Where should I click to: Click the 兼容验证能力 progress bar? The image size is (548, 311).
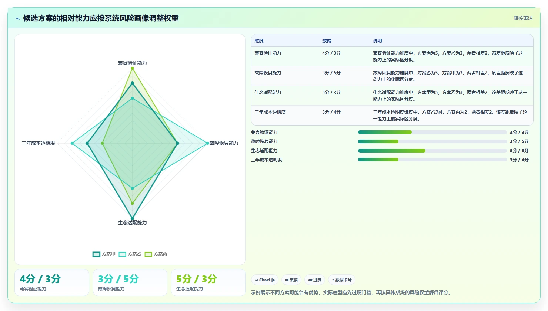pos(432,132)
